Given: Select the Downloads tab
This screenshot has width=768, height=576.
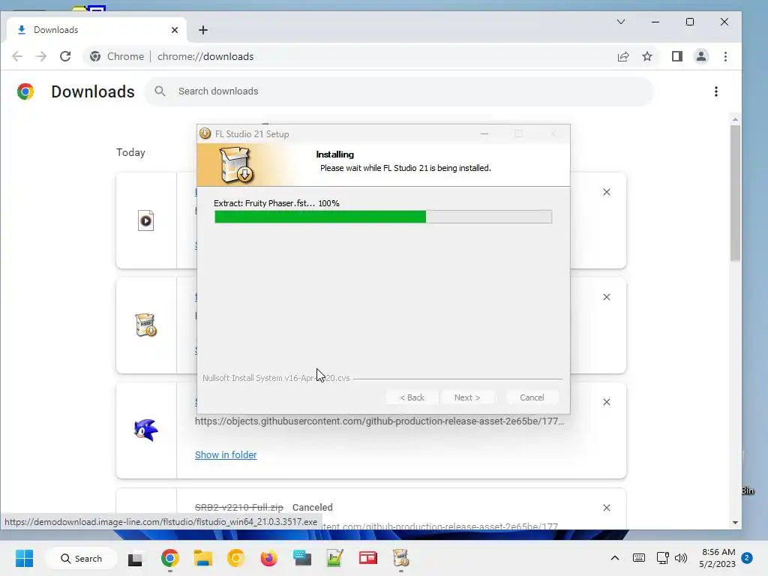Looking at the screenshot, I should 97,30.
